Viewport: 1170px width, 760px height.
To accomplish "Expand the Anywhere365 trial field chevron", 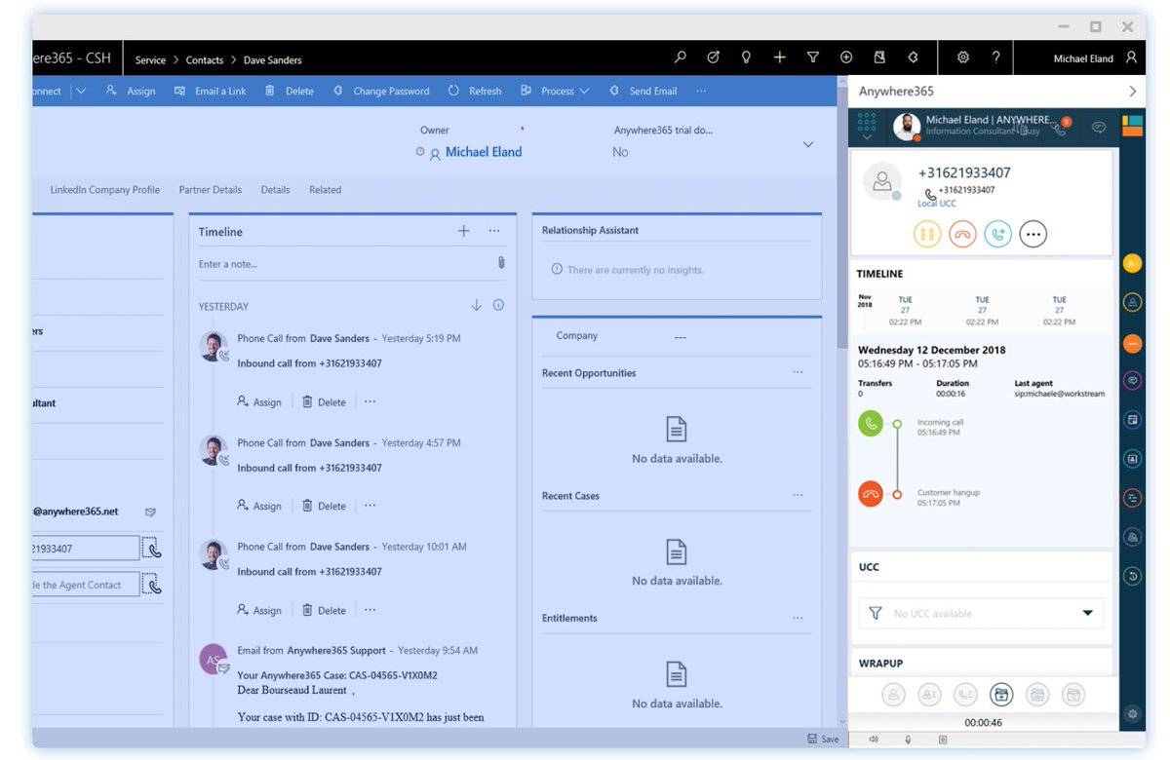I will coord(808,143).
